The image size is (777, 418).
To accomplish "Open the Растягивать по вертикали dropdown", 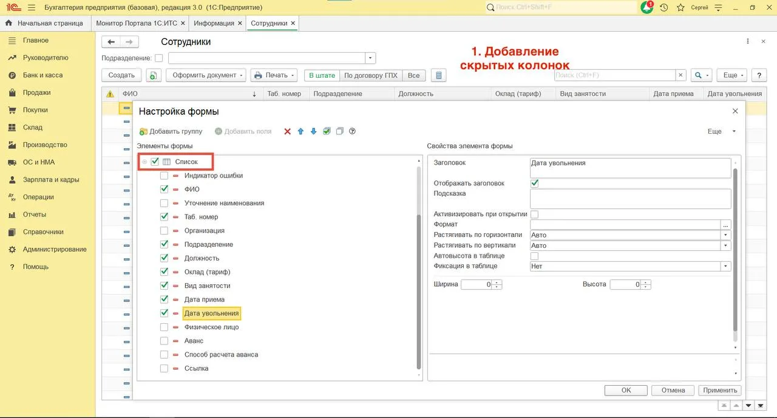I will point(726,245).
